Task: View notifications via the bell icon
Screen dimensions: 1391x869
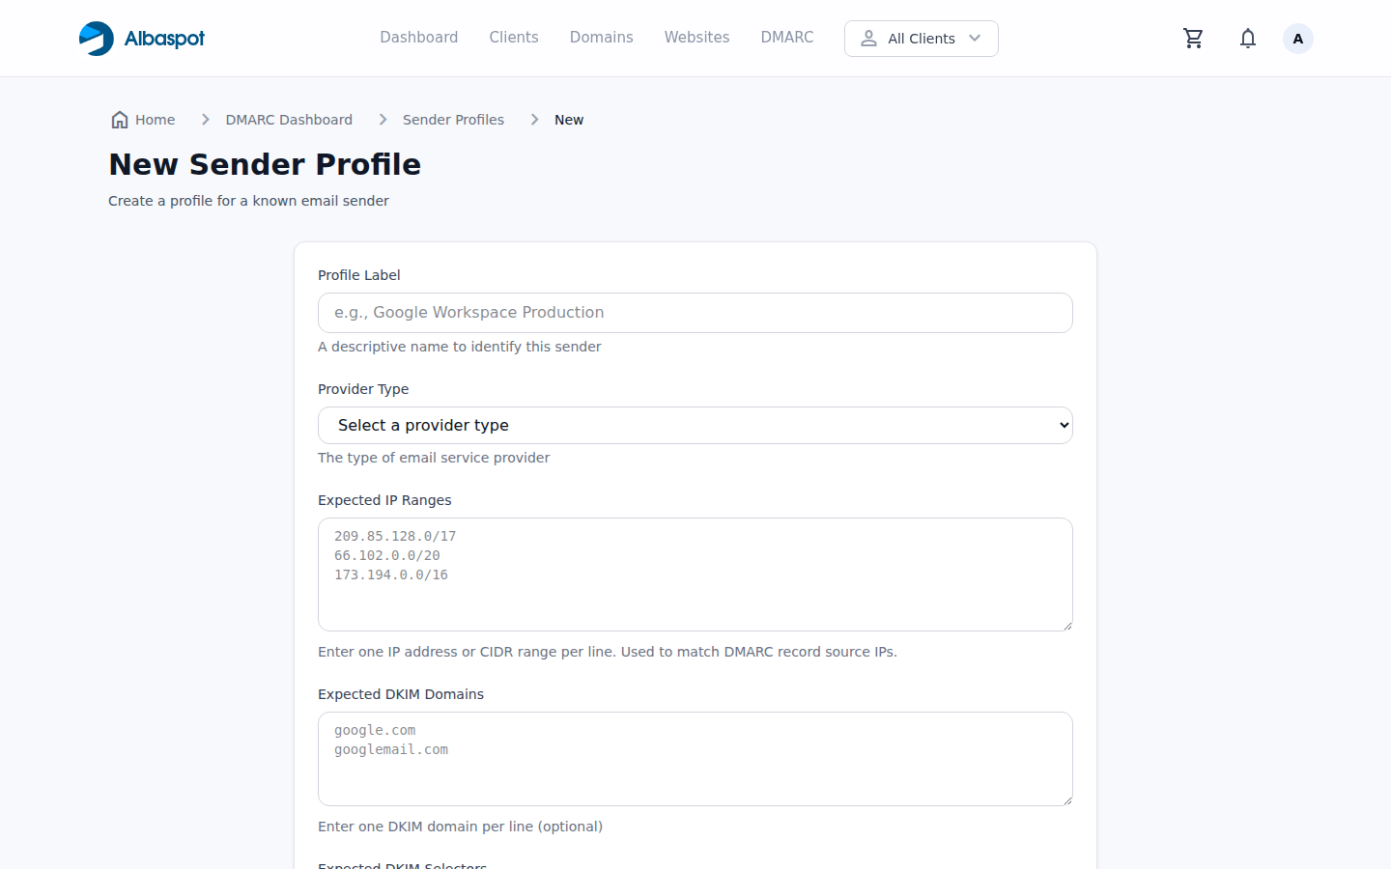Action: [x=1247, y=38]
